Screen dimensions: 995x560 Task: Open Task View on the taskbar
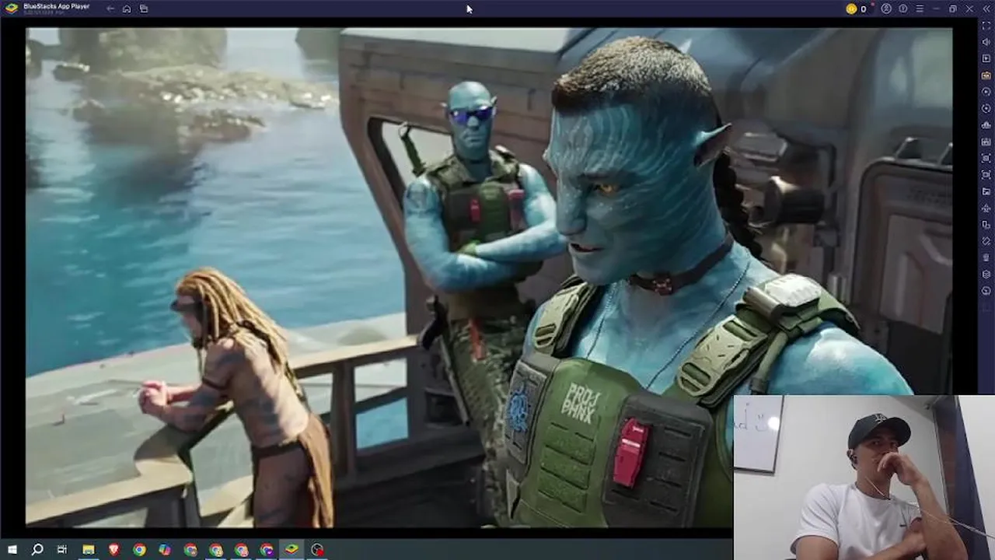62,550
